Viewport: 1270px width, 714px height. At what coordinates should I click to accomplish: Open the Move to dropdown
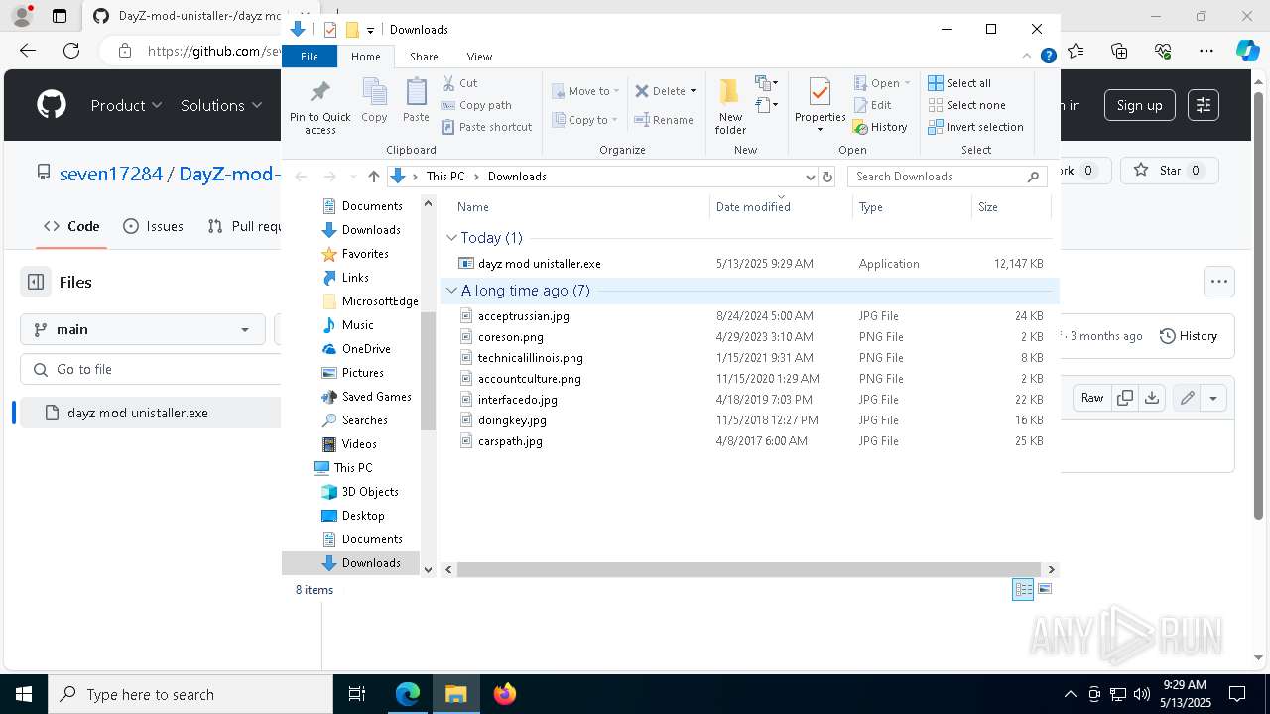click(585, 91)
